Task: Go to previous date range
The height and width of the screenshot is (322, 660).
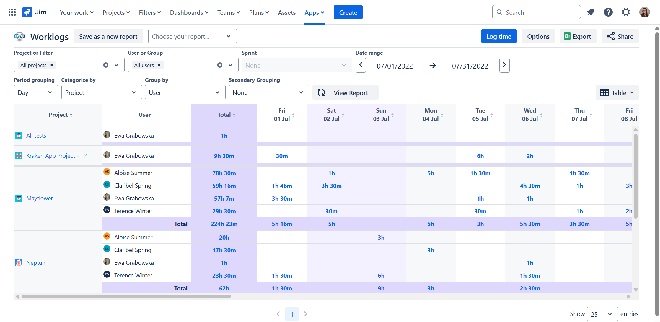Action: (361, 65)
